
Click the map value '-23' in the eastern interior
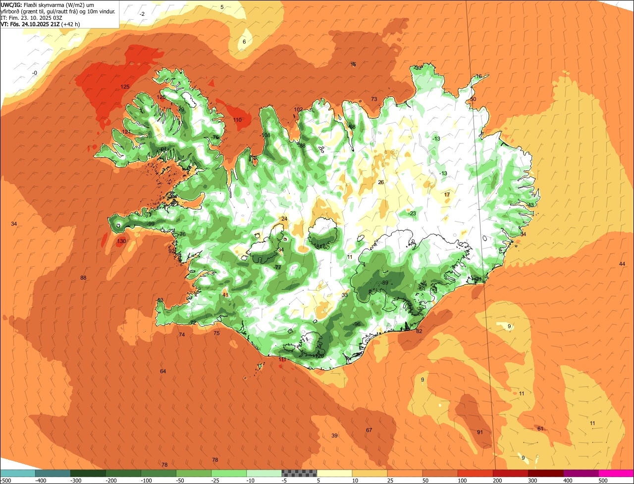click(x=412, y=213)
